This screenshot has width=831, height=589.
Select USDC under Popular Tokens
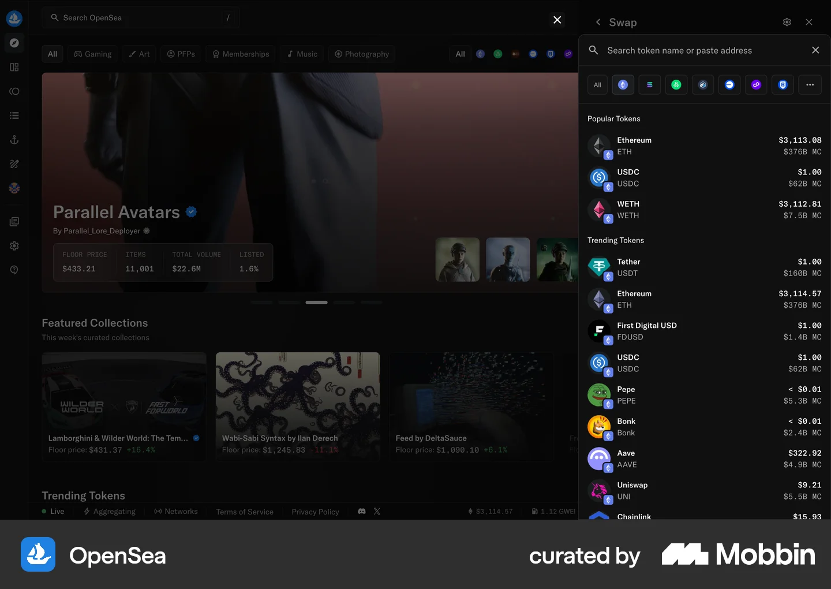point(705,178)
